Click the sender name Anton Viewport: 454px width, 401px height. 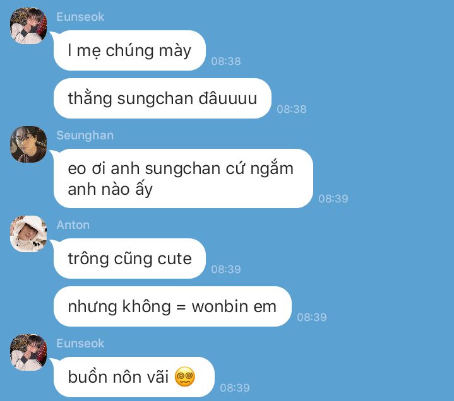click(x=73, y=225)
